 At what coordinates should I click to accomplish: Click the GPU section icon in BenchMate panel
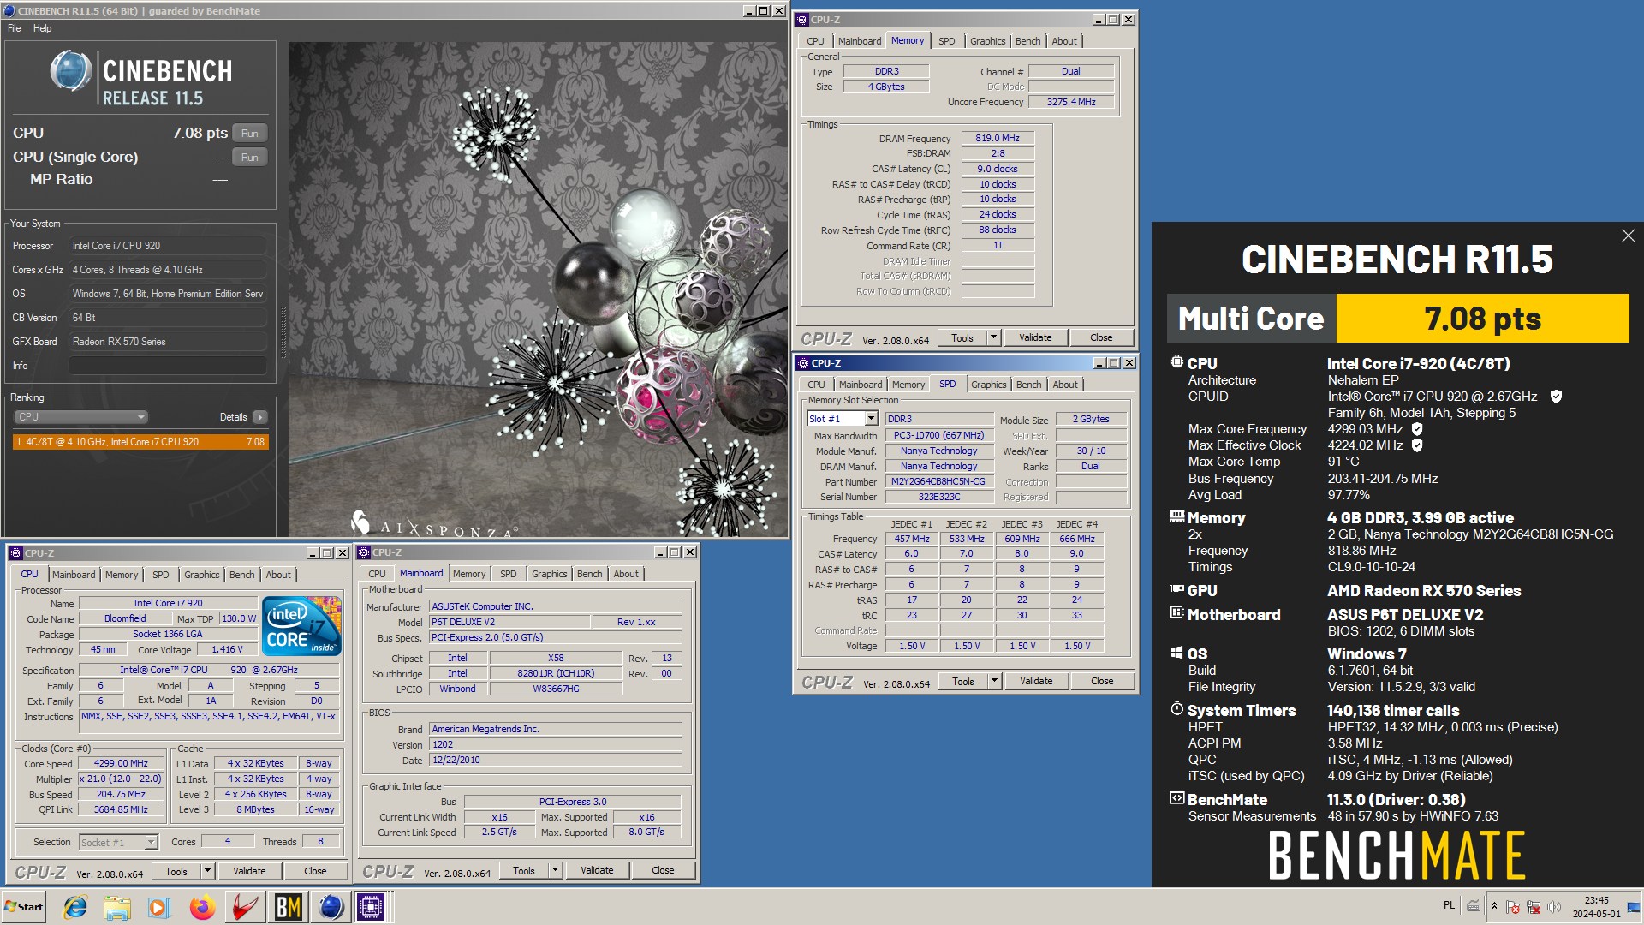[1177, 590]
